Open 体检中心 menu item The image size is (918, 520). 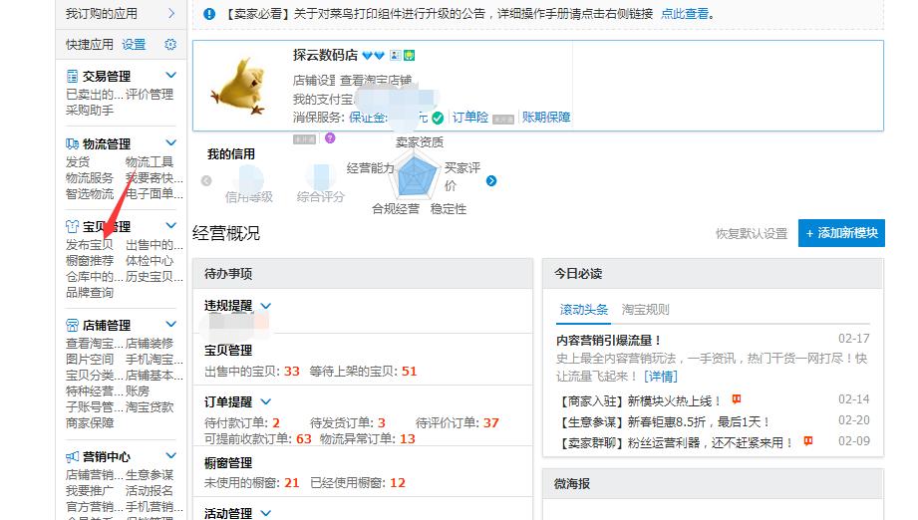coord(150,260)
